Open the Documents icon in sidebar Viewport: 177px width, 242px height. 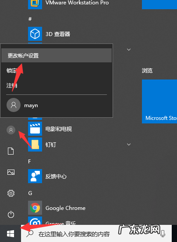11,151
